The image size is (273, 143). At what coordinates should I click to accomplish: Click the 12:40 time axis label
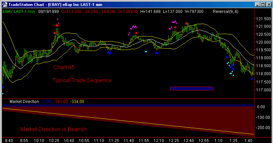pyautogui.click(x=189, y=141)
